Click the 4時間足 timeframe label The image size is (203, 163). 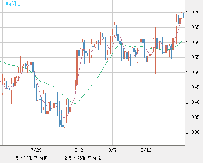coord(13,4)
